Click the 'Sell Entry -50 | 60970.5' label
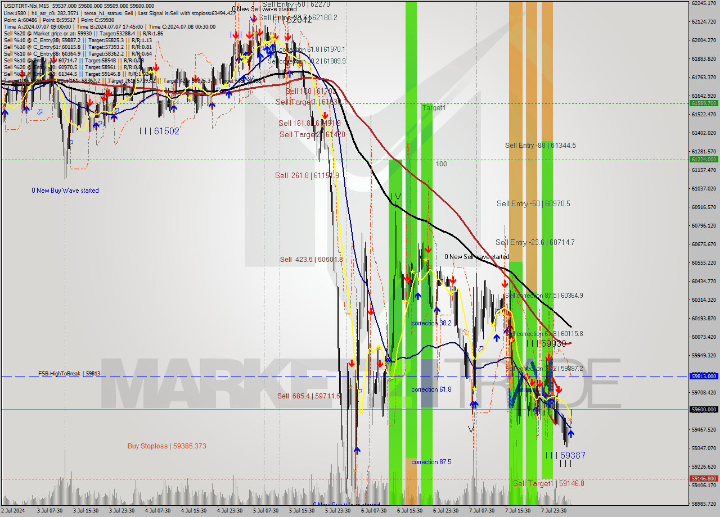 pos(533,203)
